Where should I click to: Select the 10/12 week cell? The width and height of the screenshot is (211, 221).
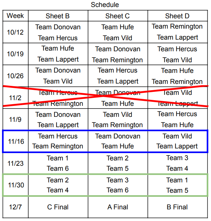click(15, 32)
